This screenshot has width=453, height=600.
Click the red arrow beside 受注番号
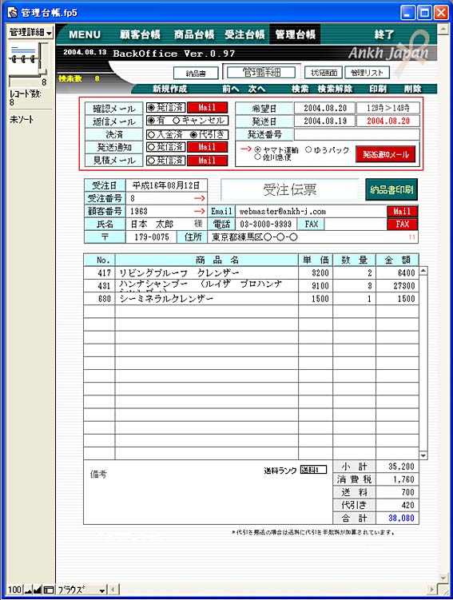pos(199,198)
